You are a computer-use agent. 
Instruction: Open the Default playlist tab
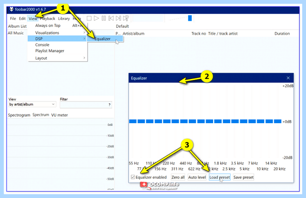[x=122, y=26]
